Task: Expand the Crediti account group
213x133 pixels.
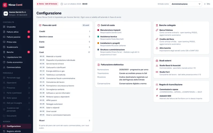Action: (x=64, y=31)
